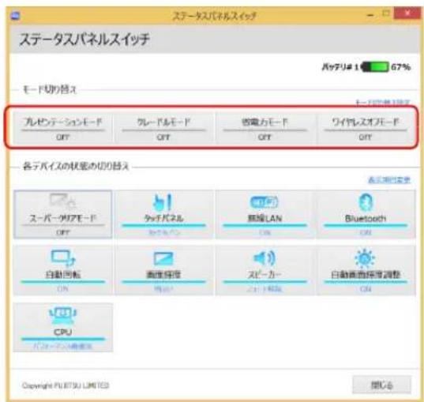Toggle the スーパークリアモード tile

62,214
